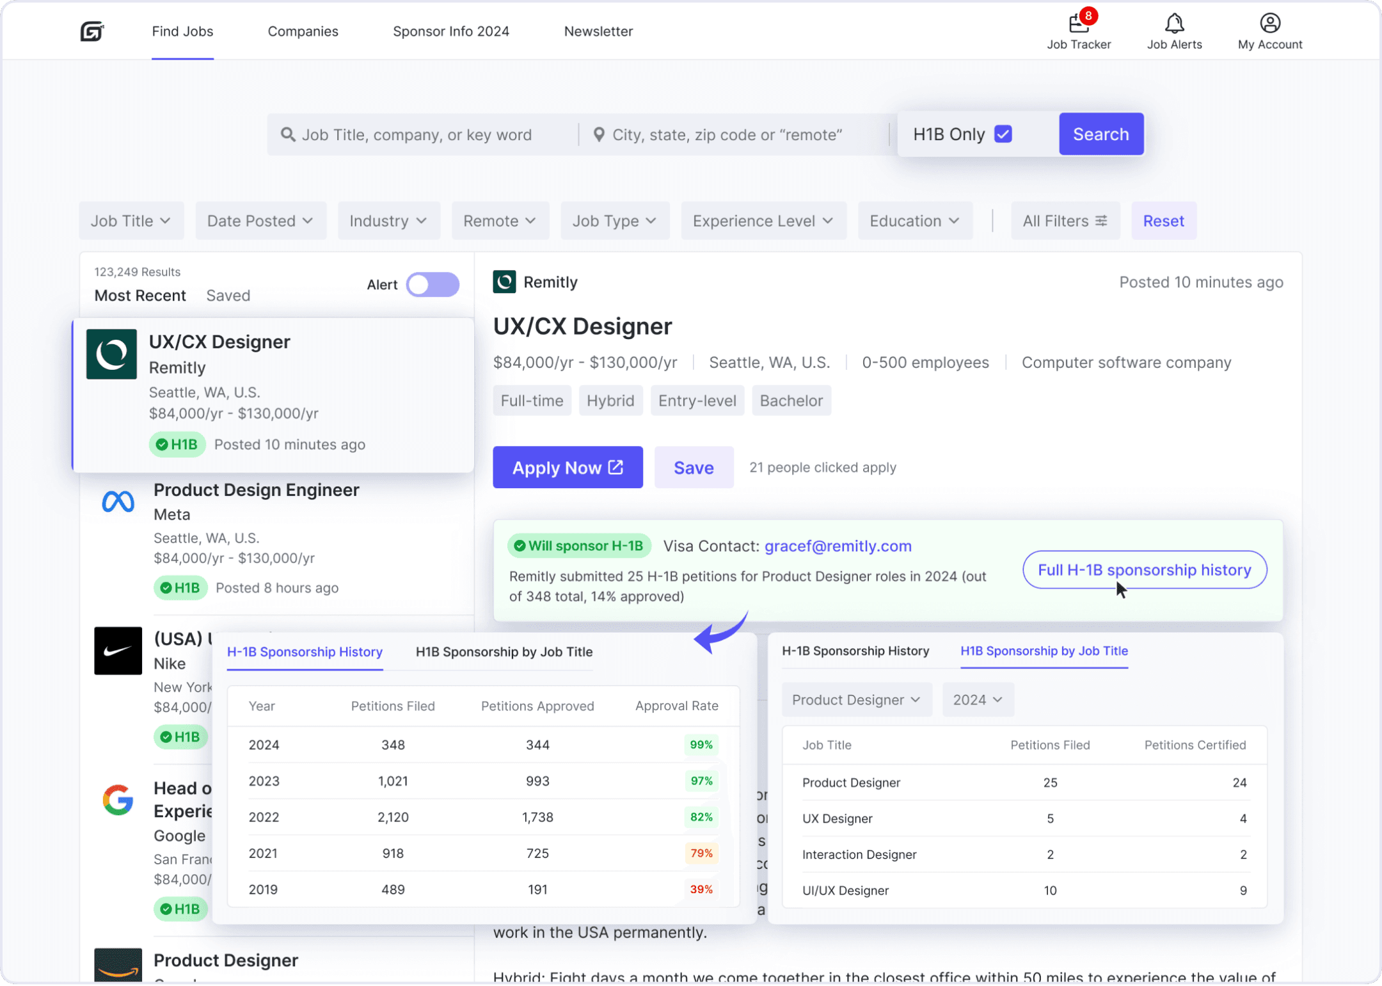Screen dimensions: 1382x986
Task: Select H1B Sponsorship by Job Title tab
Action: (x=504, y=652)
